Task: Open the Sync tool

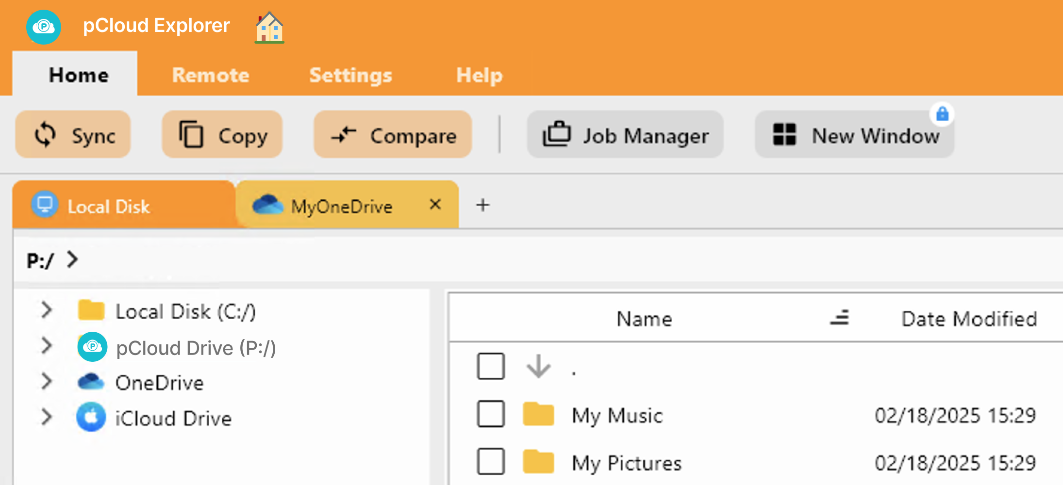Action: [x=73, y=134]
